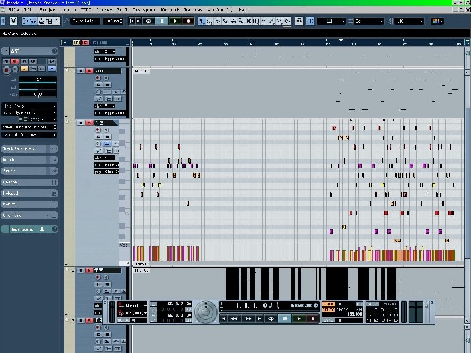The height and width of the screenshot is (353, 471).
Task: Open the quantize value dropdown
Action: click(x=409, y=21)
